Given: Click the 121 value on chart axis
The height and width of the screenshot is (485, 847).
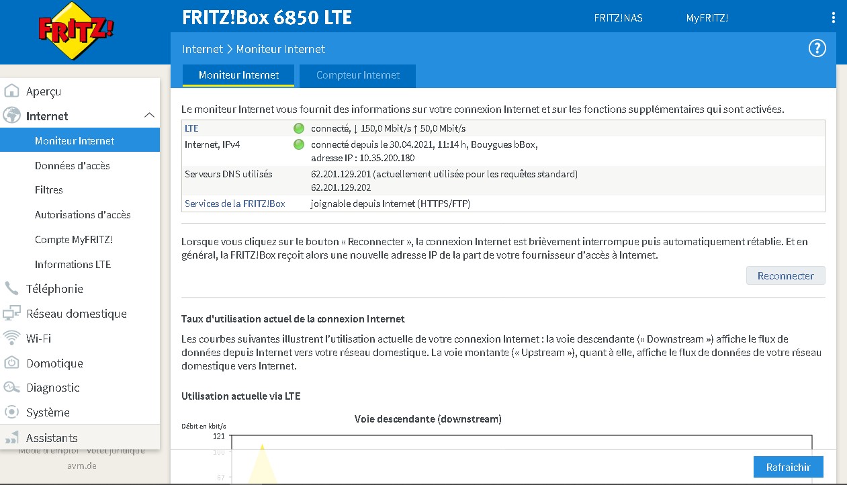Looking at the screenshot, I should click(x=219, y=436).
